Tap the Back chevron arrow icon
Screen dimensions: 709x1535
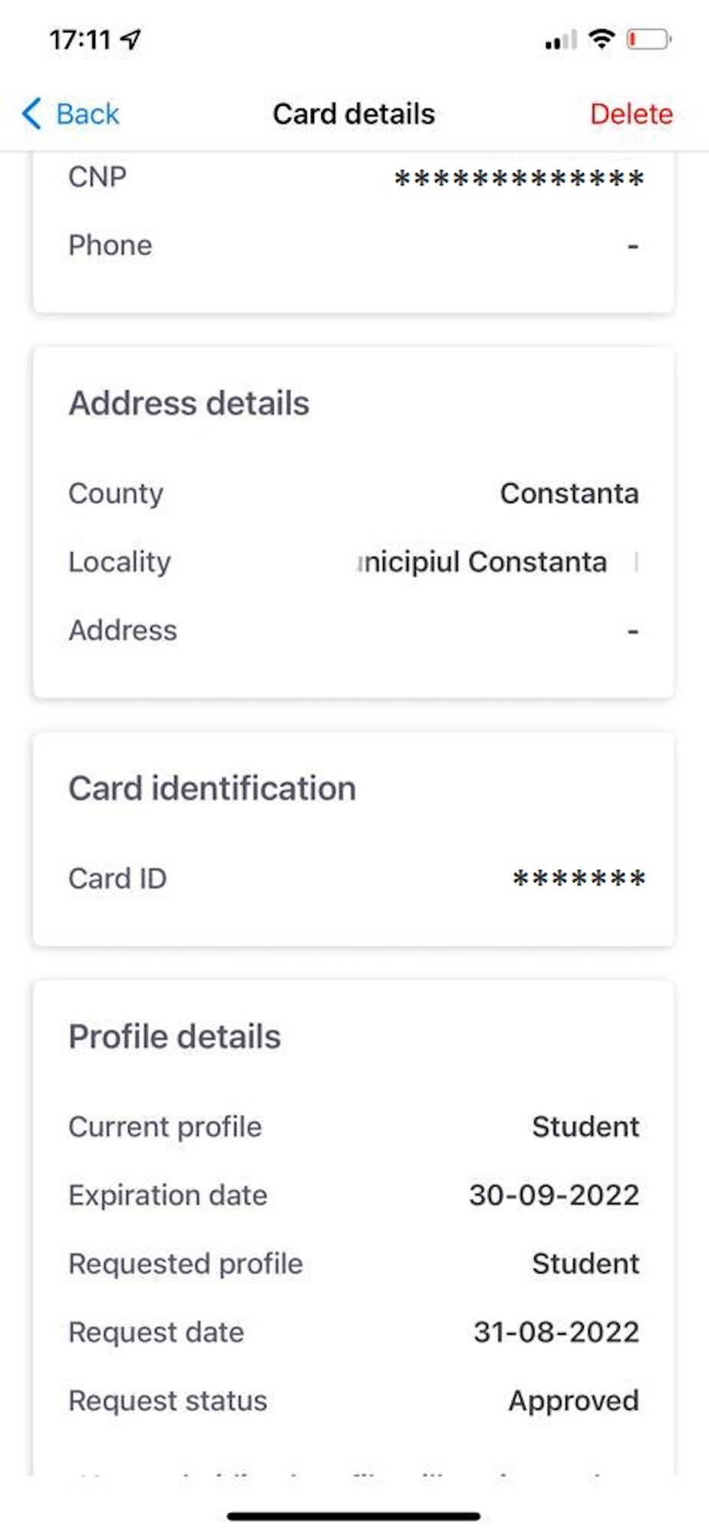[31, 114]
